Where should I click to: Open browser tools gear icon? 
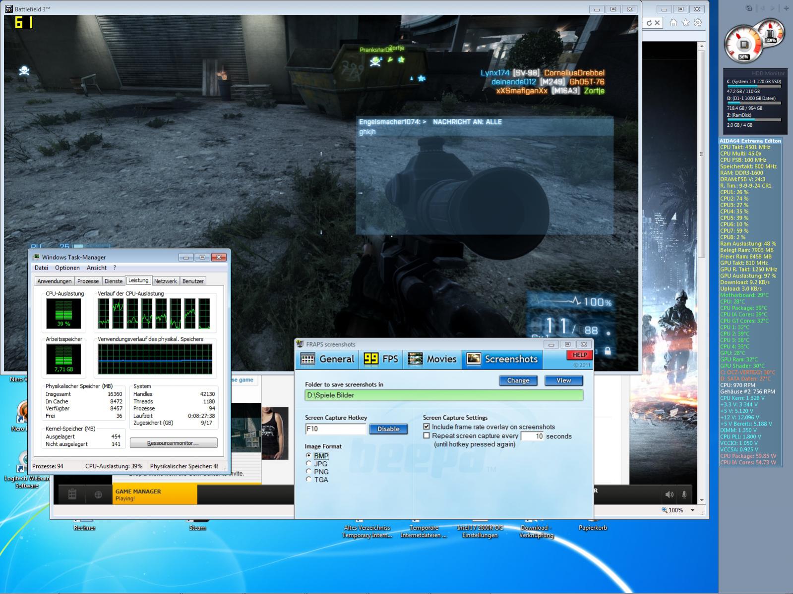(698, 23)
